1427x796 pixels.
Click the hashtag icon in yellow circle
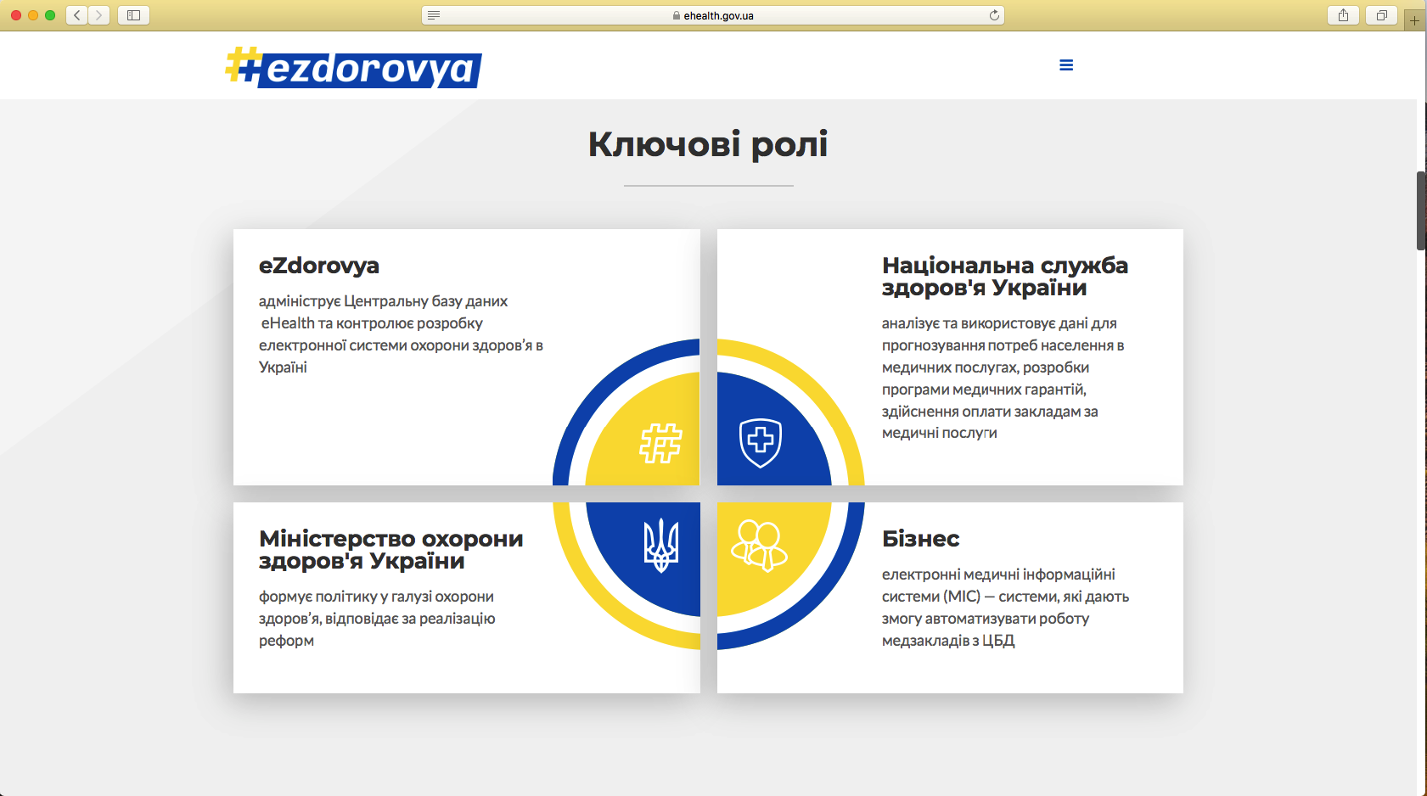[x=660, y=442]
